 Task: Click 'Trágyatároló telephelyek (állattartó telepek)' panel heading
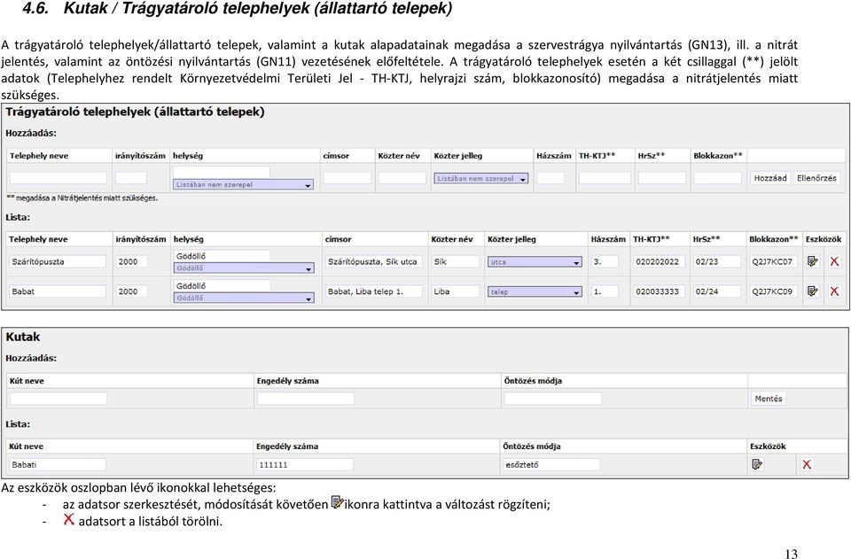pos(135,112)
